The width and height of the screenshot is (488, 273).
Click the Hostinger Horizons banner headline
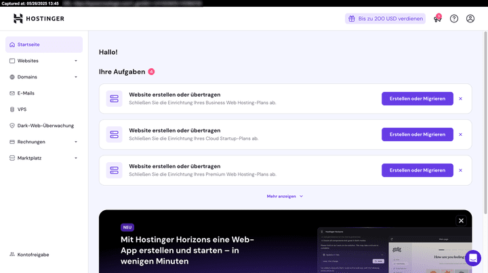(x=187, y=250)
